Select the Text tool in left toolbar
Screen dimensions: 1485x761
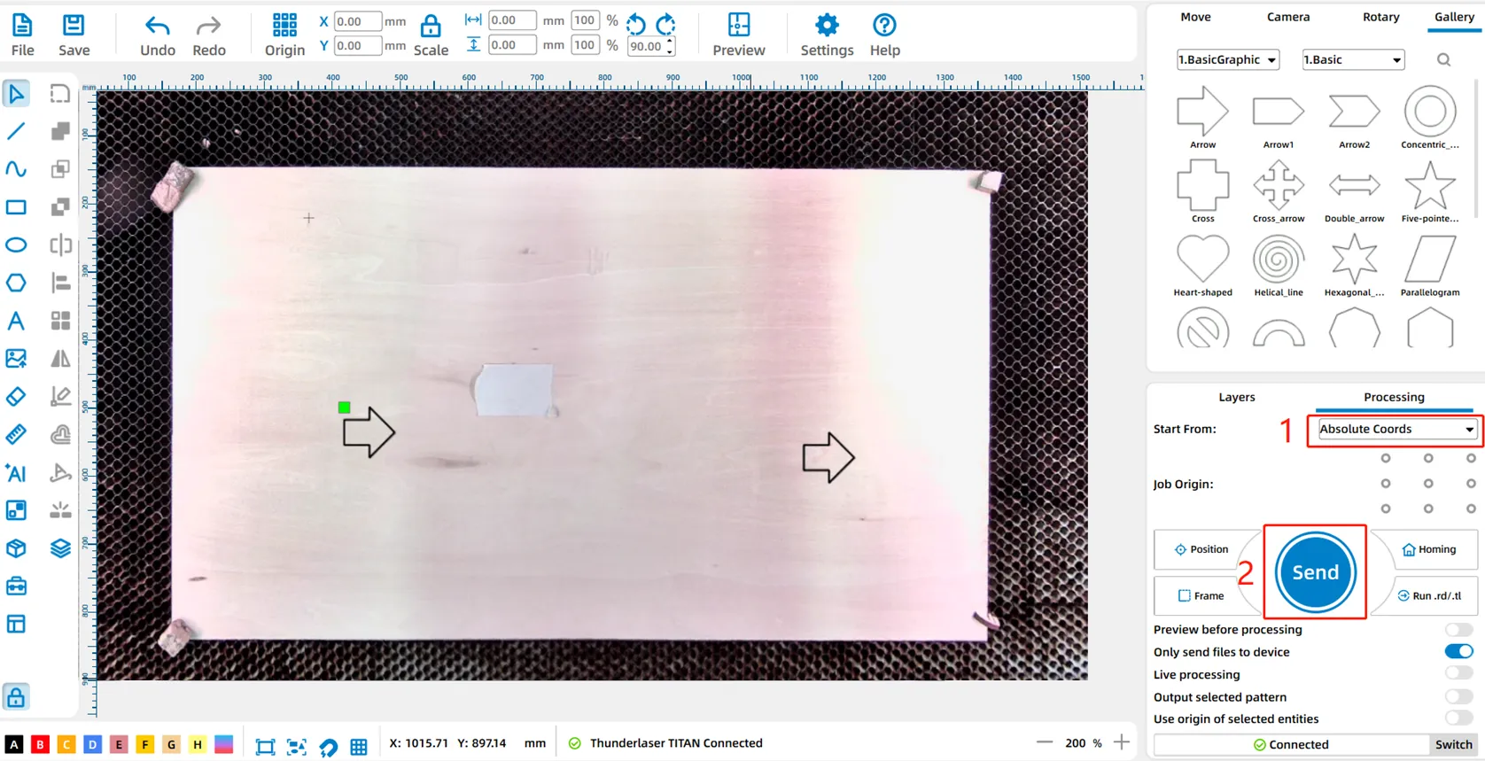[x=16, y=321]
